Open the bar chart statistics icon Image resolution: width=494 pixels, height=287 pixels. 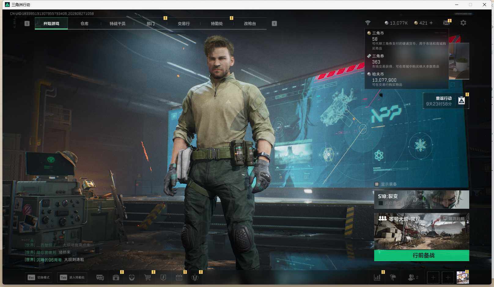(x=377, y=278)
